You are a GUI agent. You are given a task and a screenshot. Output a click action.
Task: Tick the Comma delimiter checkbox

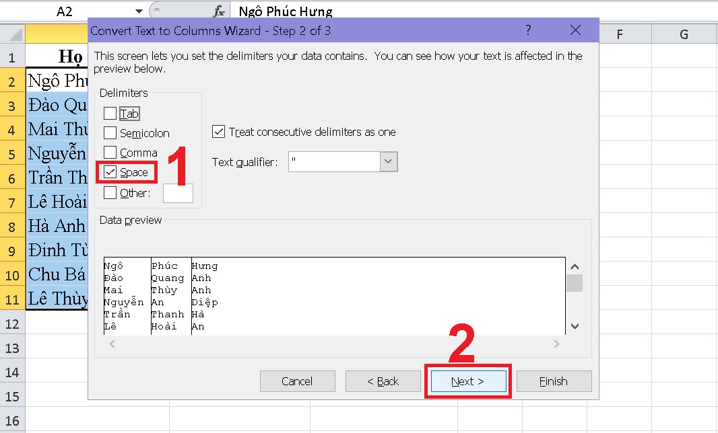tap(110, 152)
